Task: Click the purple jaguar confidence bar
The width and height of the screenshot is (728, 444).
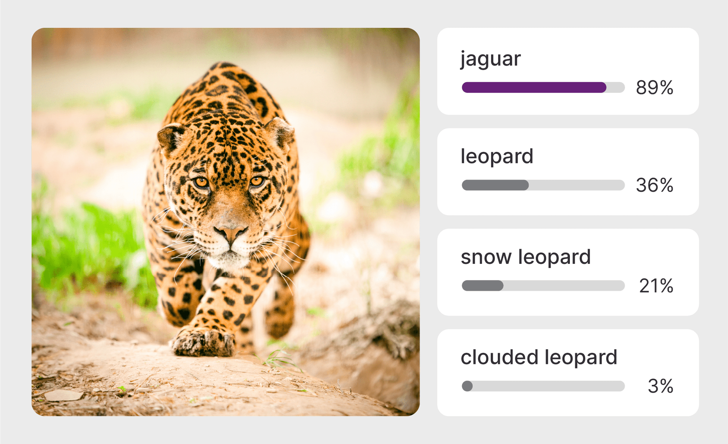Action: coord(533,88)
